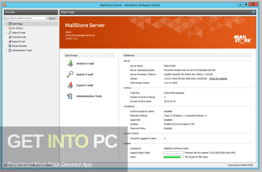Click the Search button next to quick search
262x172 pixels.
coord(52,19)
